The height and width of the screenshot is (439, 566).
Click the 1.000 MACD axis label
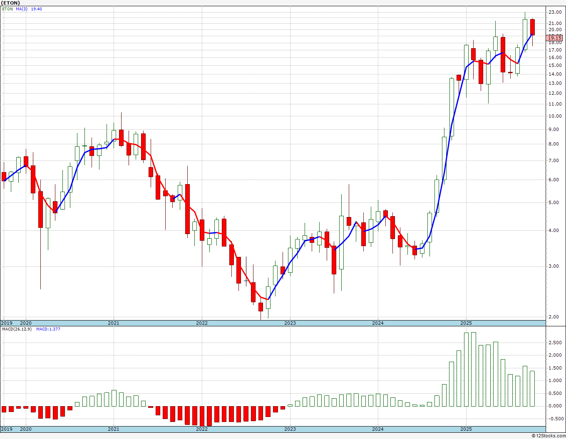click(x=555, y=380)
